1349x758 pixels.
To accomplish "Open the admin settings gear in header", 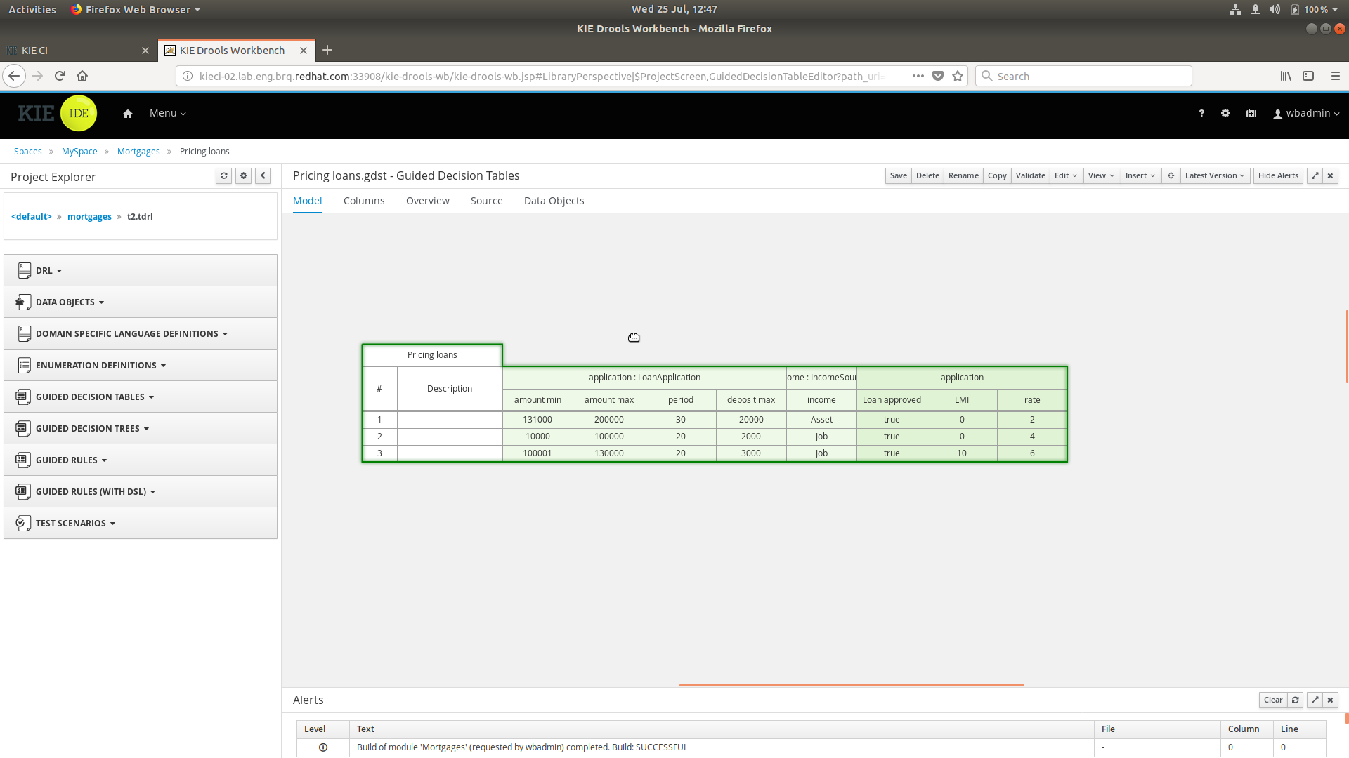I will tap(1225, 114).
